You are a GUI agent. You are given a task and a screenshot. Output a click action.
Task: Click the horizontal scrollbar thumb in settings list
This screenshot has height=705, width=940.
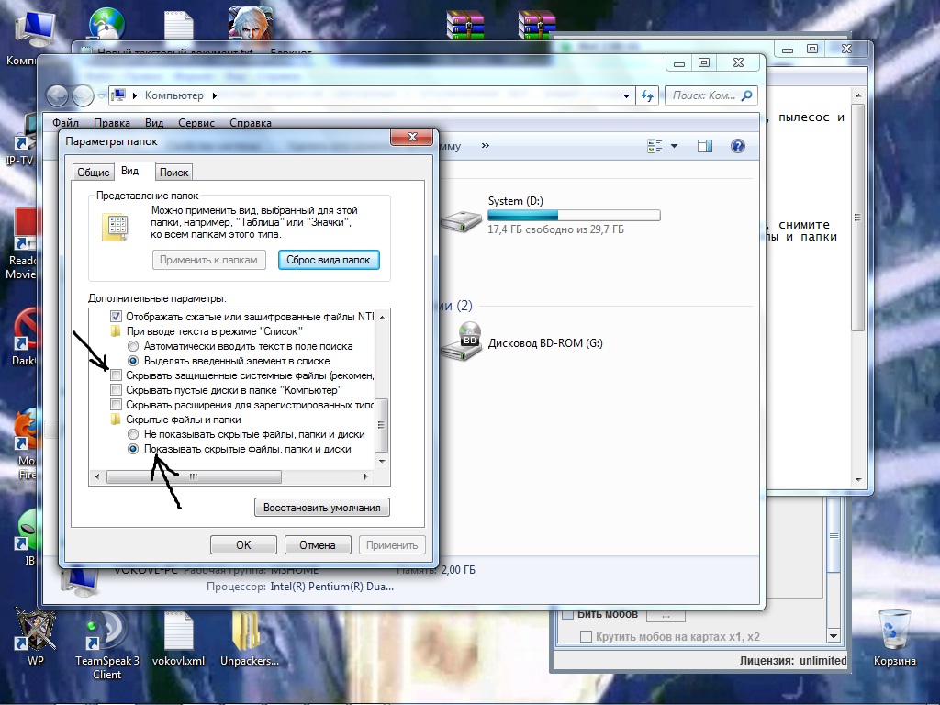194,476
